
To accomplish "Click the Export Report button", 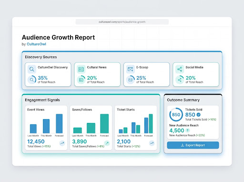I will click(193, 145).
